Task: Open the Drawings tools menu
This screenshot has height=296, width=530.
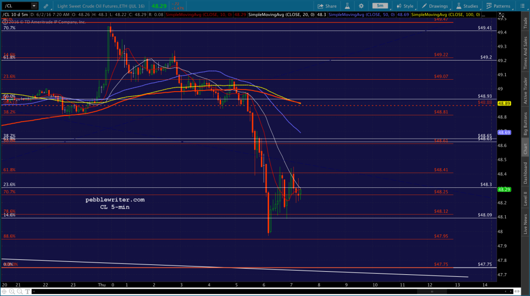Action: pos(435,6)
